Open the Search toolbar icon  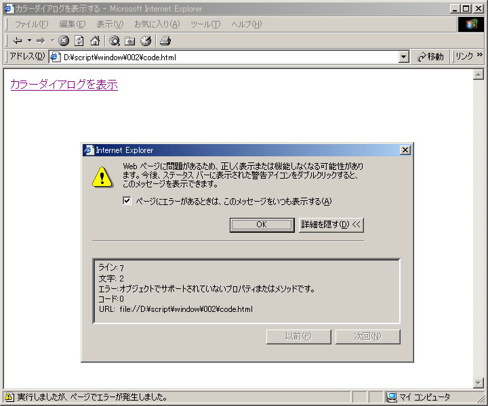[x=115, y=41]
